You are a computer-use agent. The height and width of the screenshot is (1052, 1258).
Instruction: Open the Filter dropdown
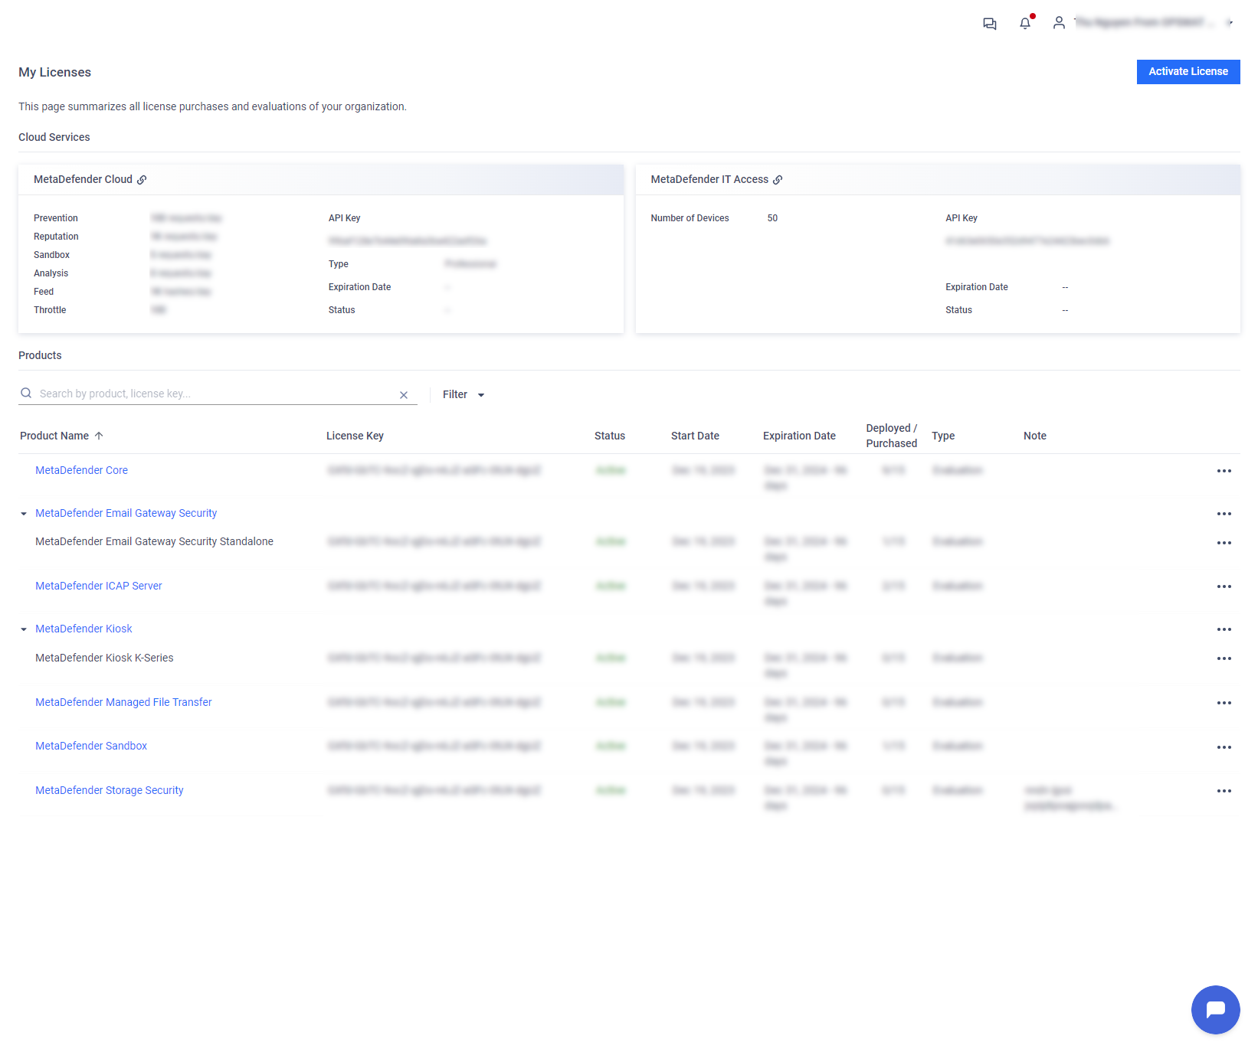coord(464,395)
